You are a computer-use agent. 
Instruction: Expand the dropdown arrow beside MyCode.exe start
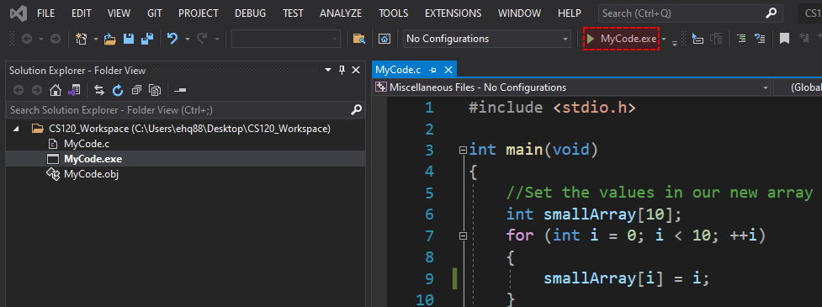tap(664, 39)
